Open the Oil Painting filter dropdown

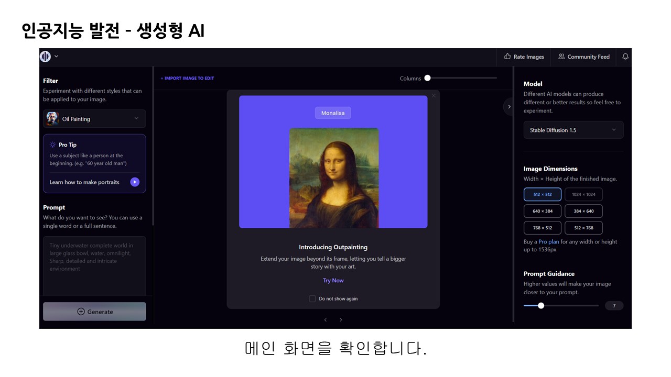click(x=94, y=119)
